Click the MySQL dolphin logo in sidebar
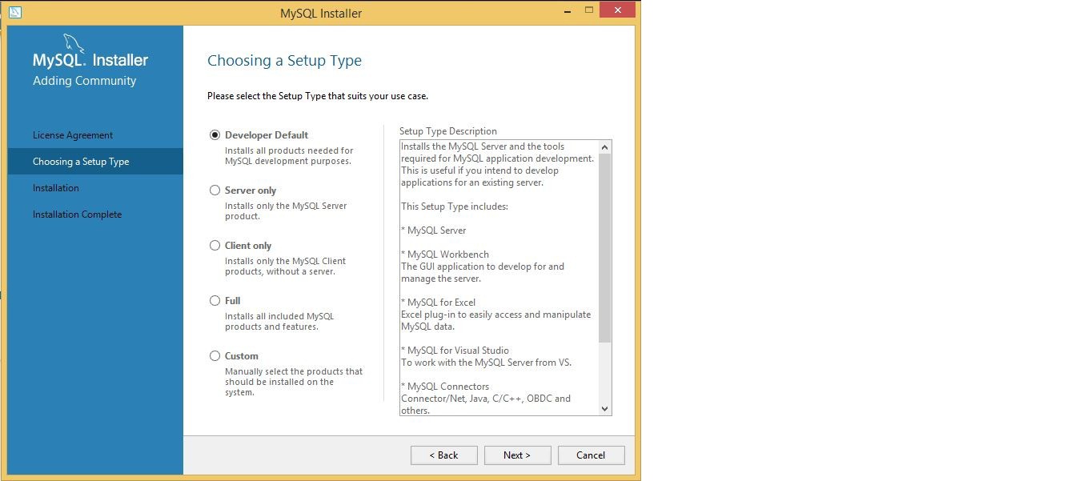The width and height of the screenshot is (1091, 481). pos(74,43)
